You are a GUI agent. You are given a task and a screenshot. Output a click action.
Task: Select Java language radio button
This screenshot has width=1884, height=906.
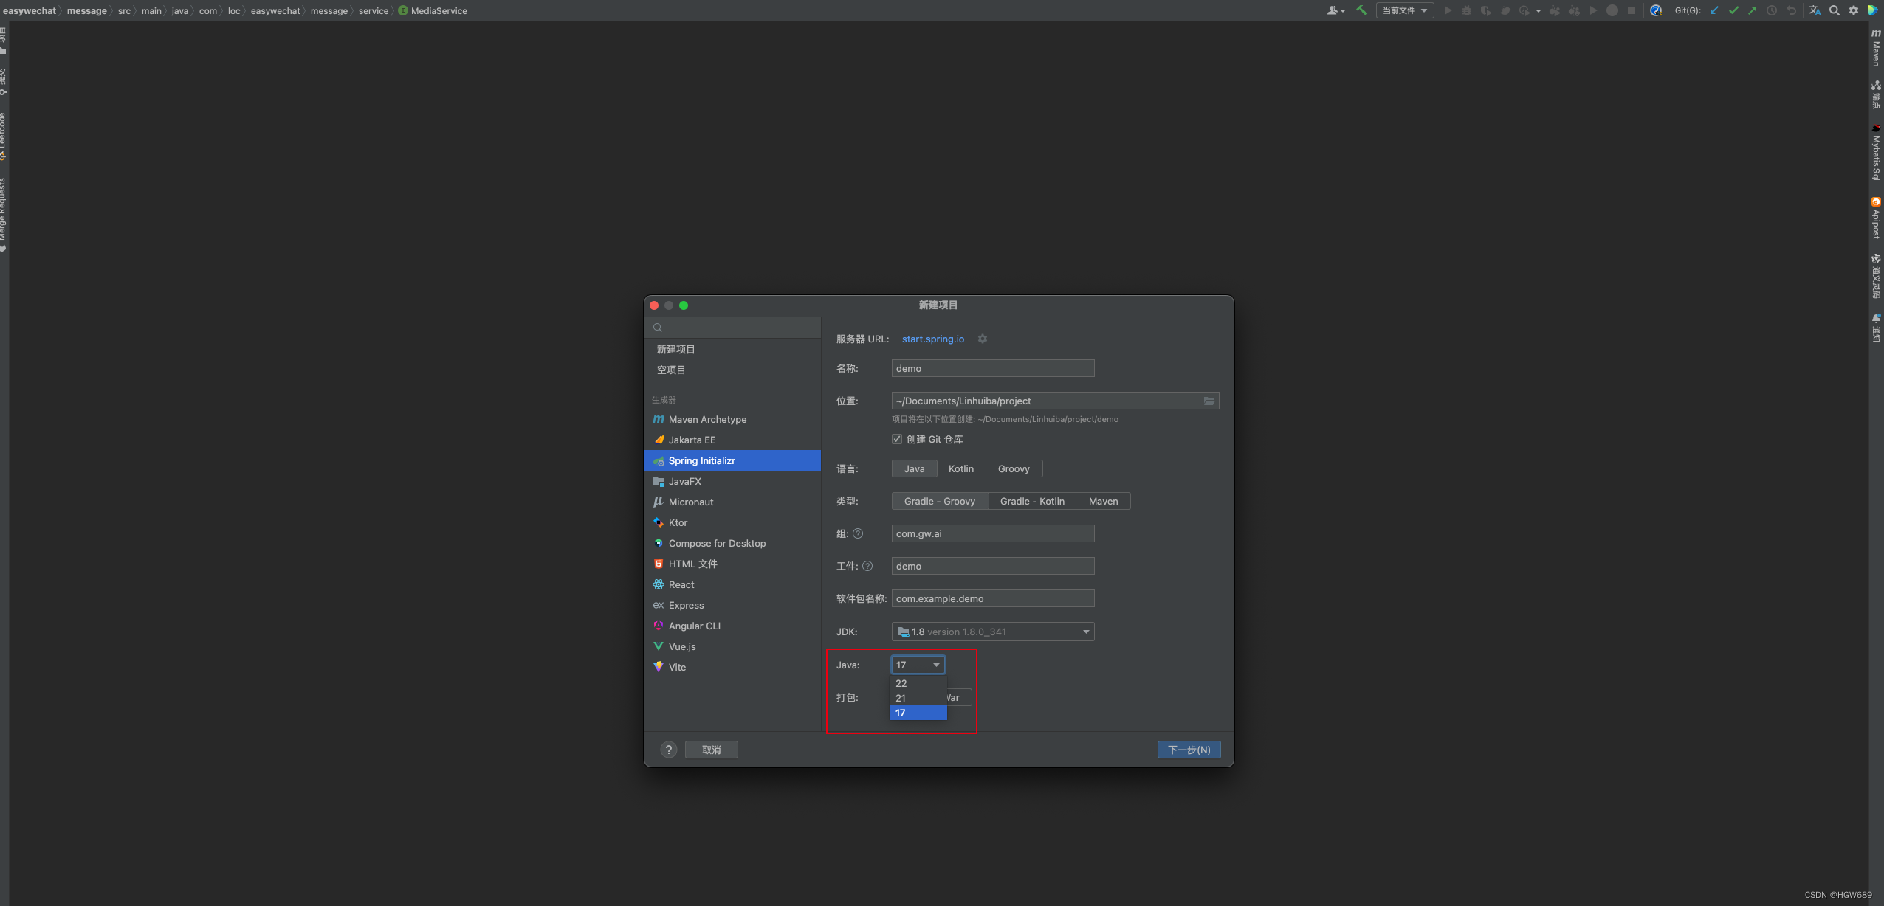(x=915, y=468)
